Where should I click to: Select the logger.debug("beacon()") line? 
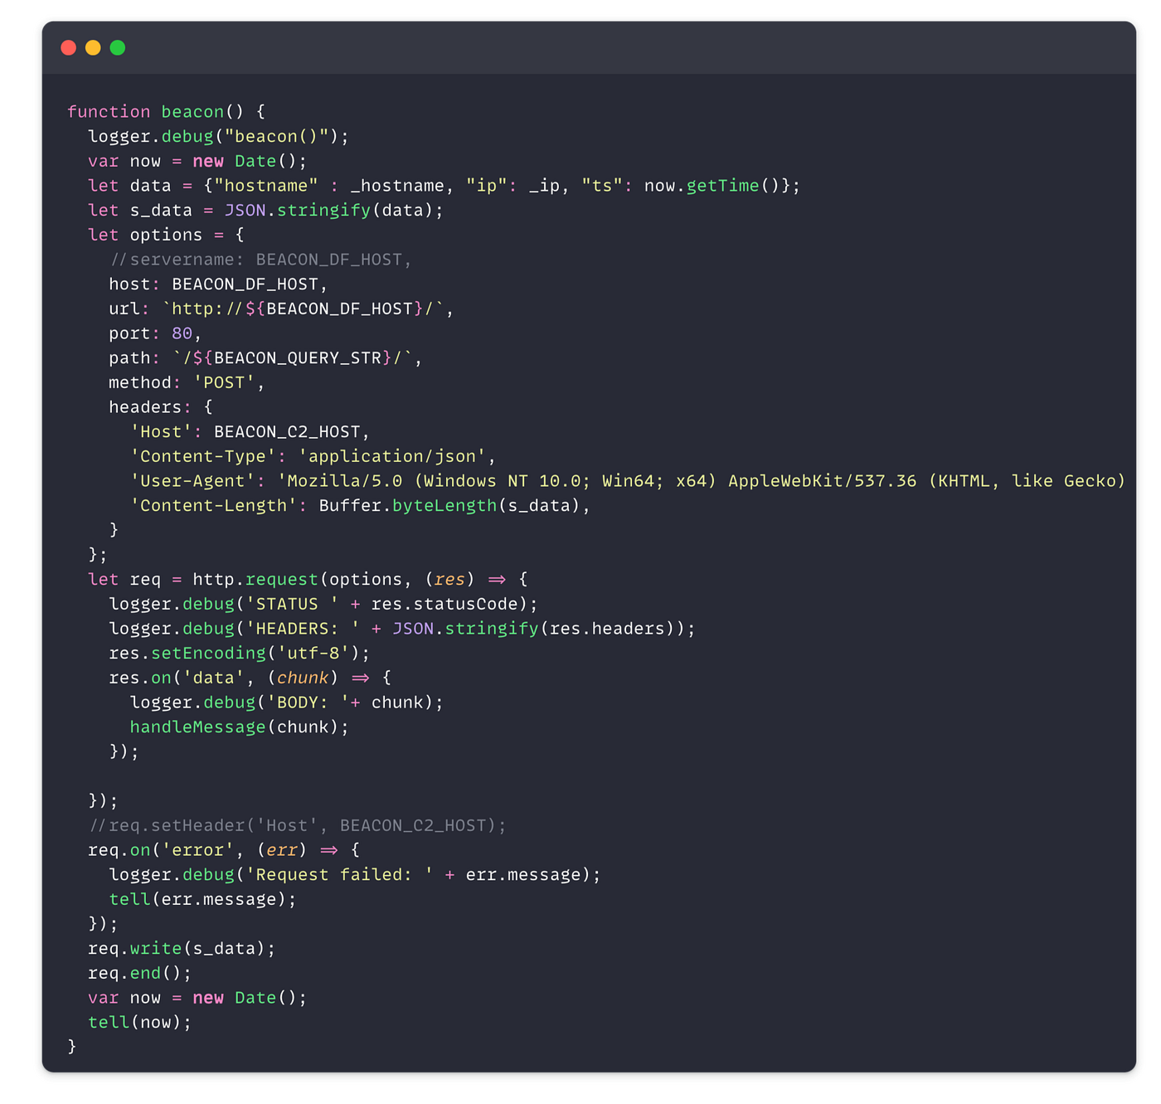pyautogui.click(x=219, y=137)
